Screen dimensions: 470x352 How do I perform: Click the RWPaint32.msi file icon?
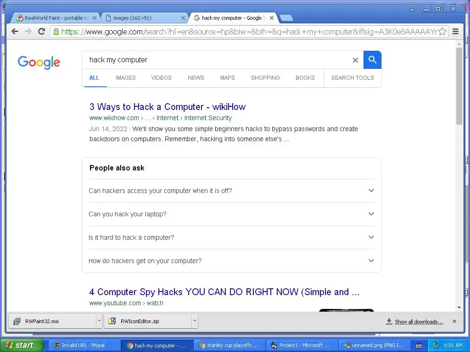coord(17,321)
